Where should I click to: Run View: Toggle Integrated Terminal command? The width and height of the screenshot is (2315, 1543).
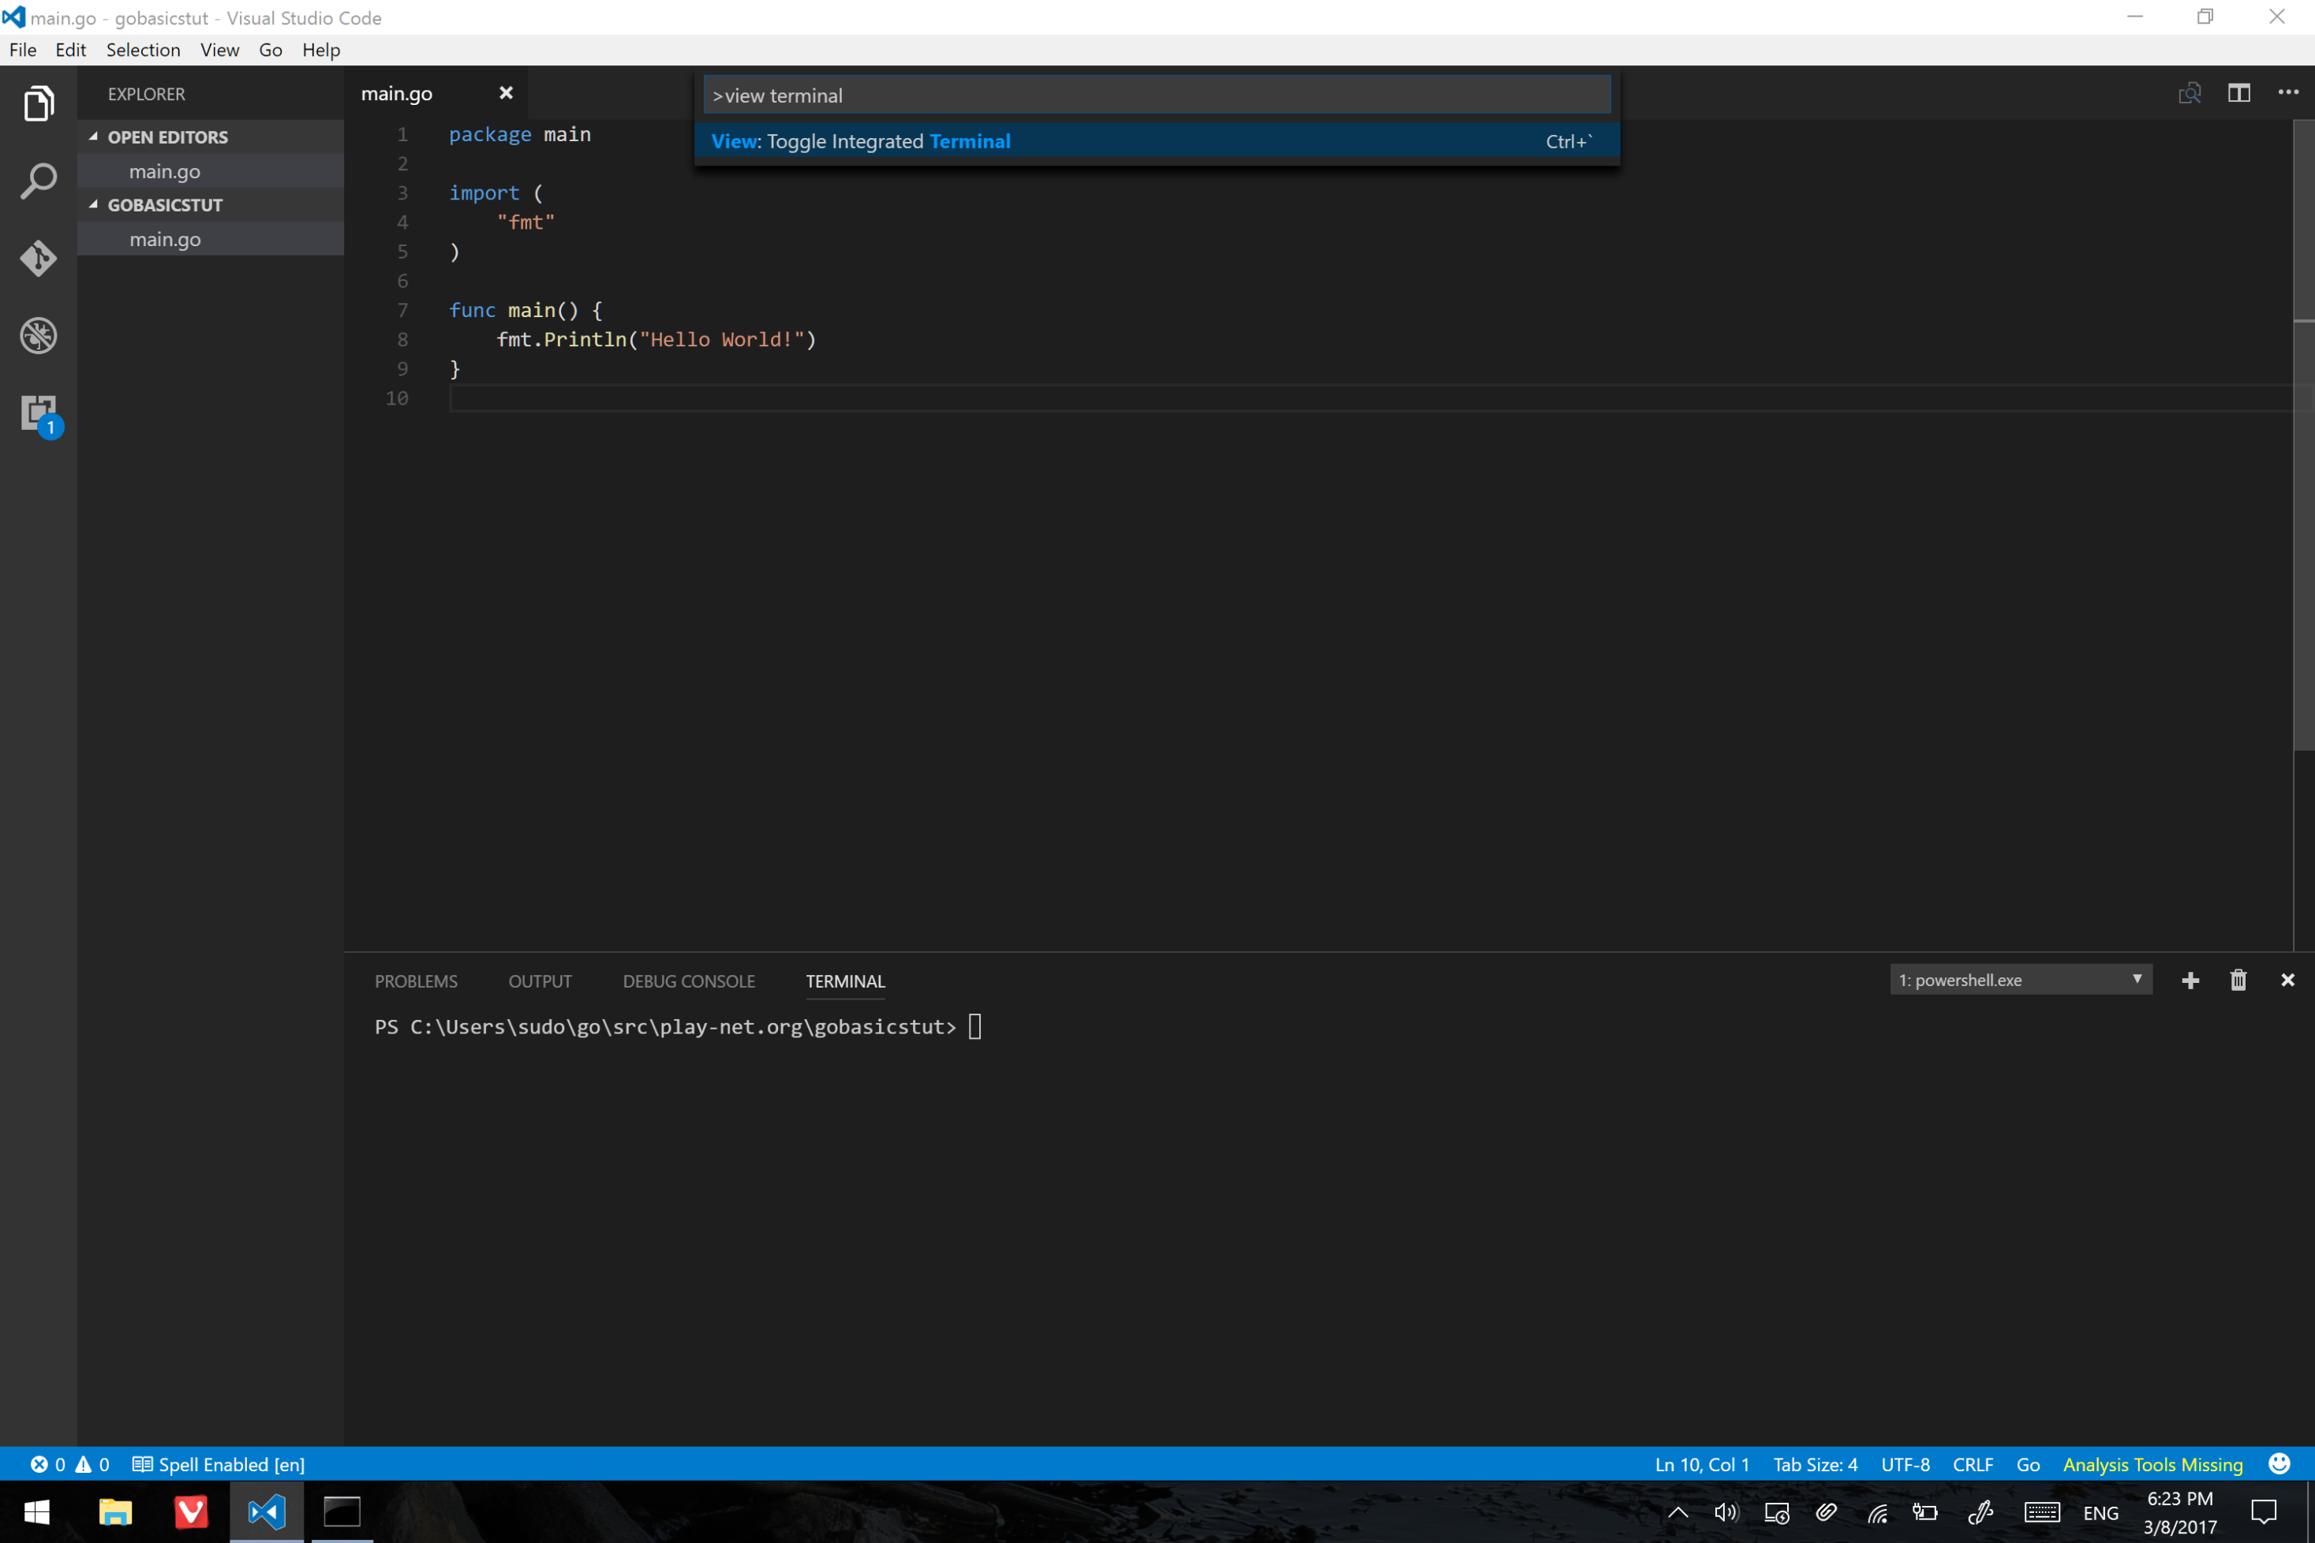tap(1157, 140)
